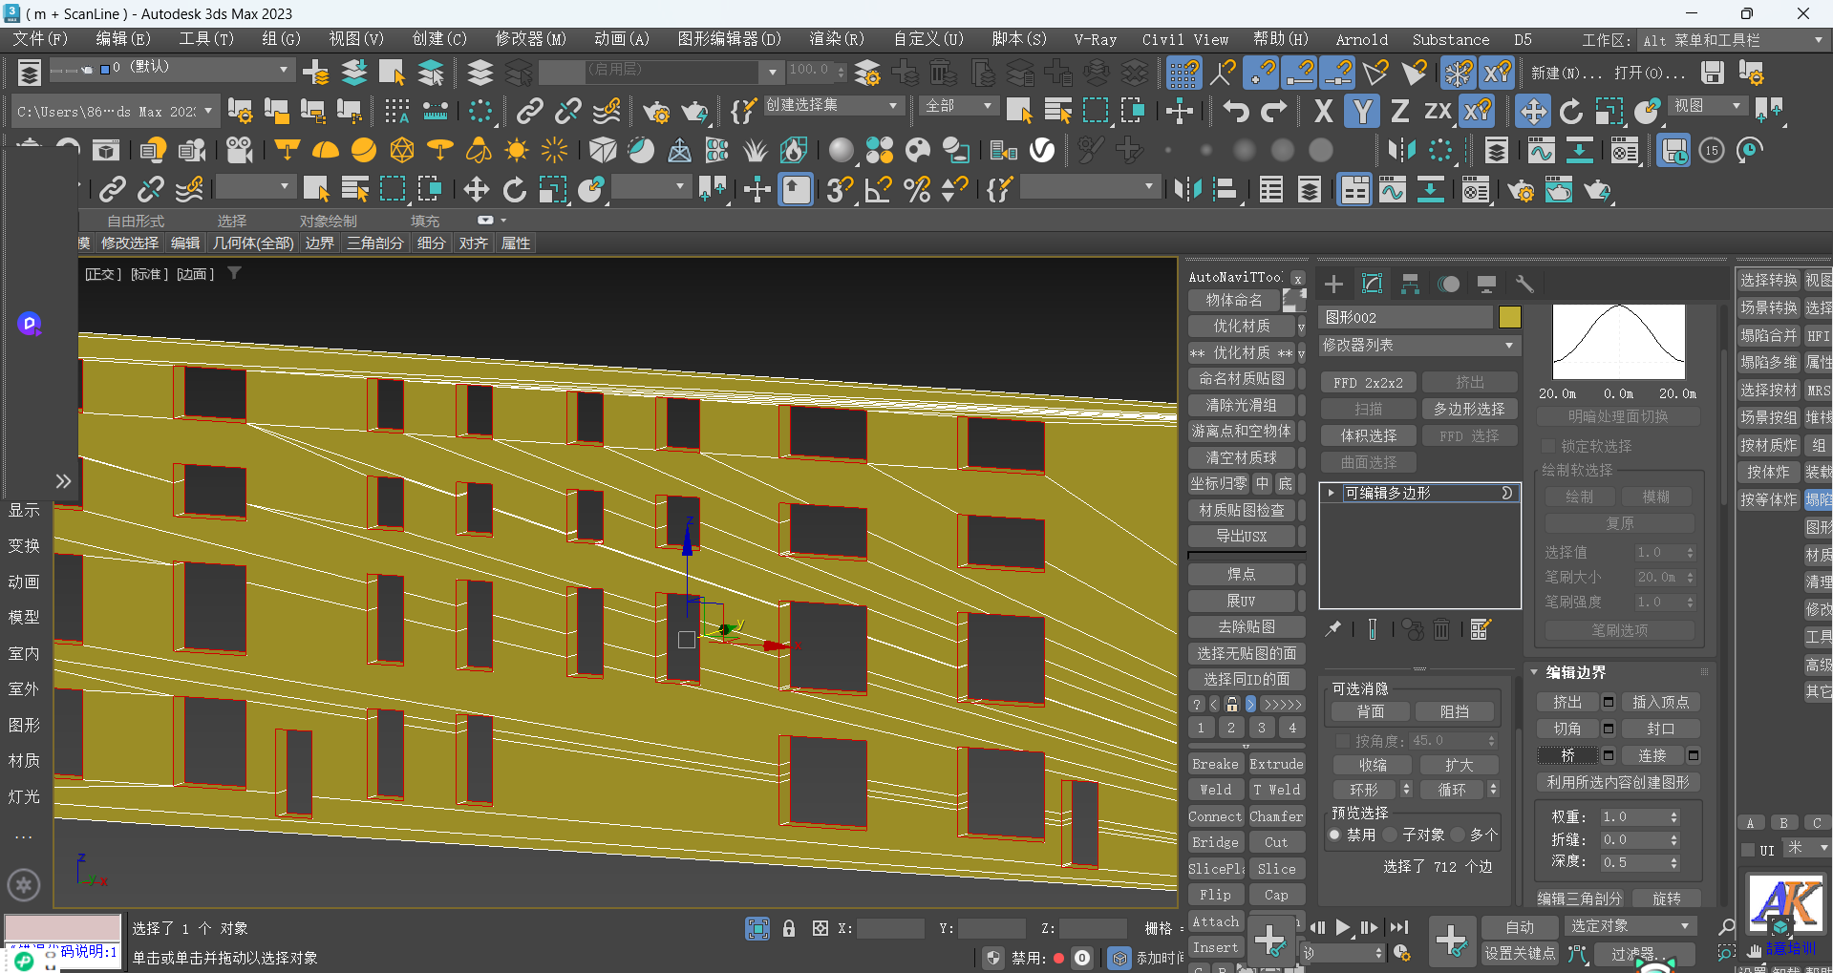Click the 清除光滑组 button
1833x973 pixels.
tap(1241, 405)
